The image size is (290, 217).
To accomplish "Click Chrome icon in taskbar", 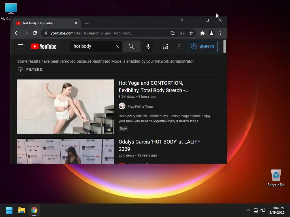I will click(34, 210).
